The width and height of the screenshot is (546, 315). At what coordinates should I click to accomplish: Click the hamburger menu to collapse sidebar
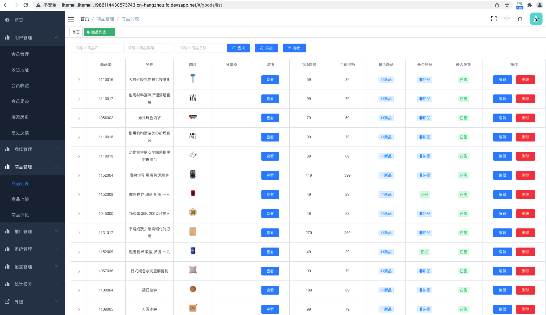tap(71, 19)
